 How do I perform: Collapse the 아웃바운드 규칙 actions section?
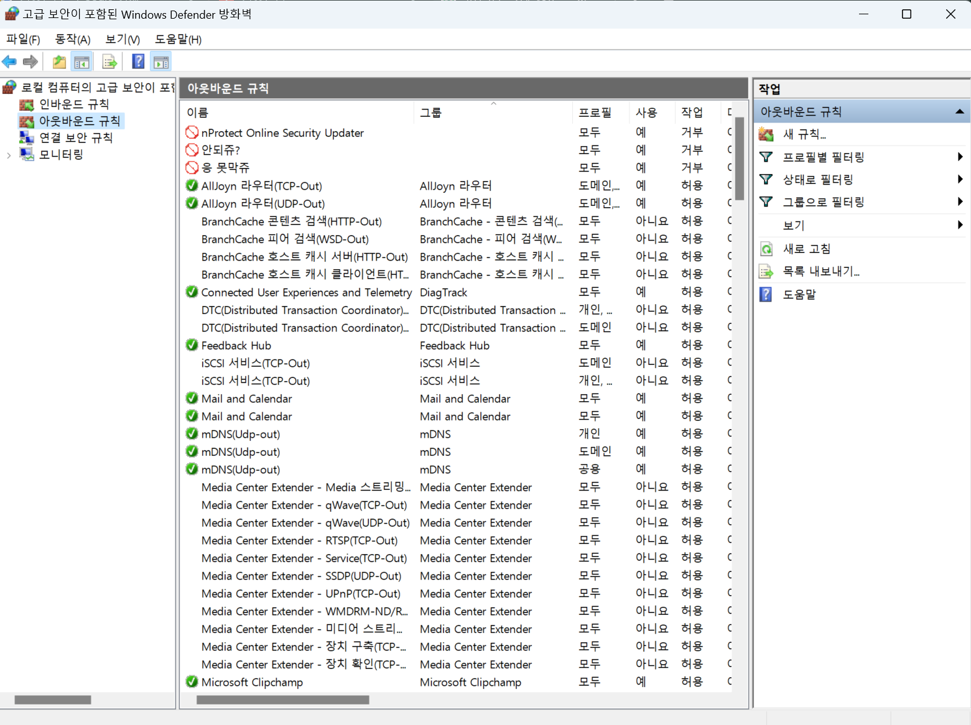pyautogui.click(x=959, y=112)
